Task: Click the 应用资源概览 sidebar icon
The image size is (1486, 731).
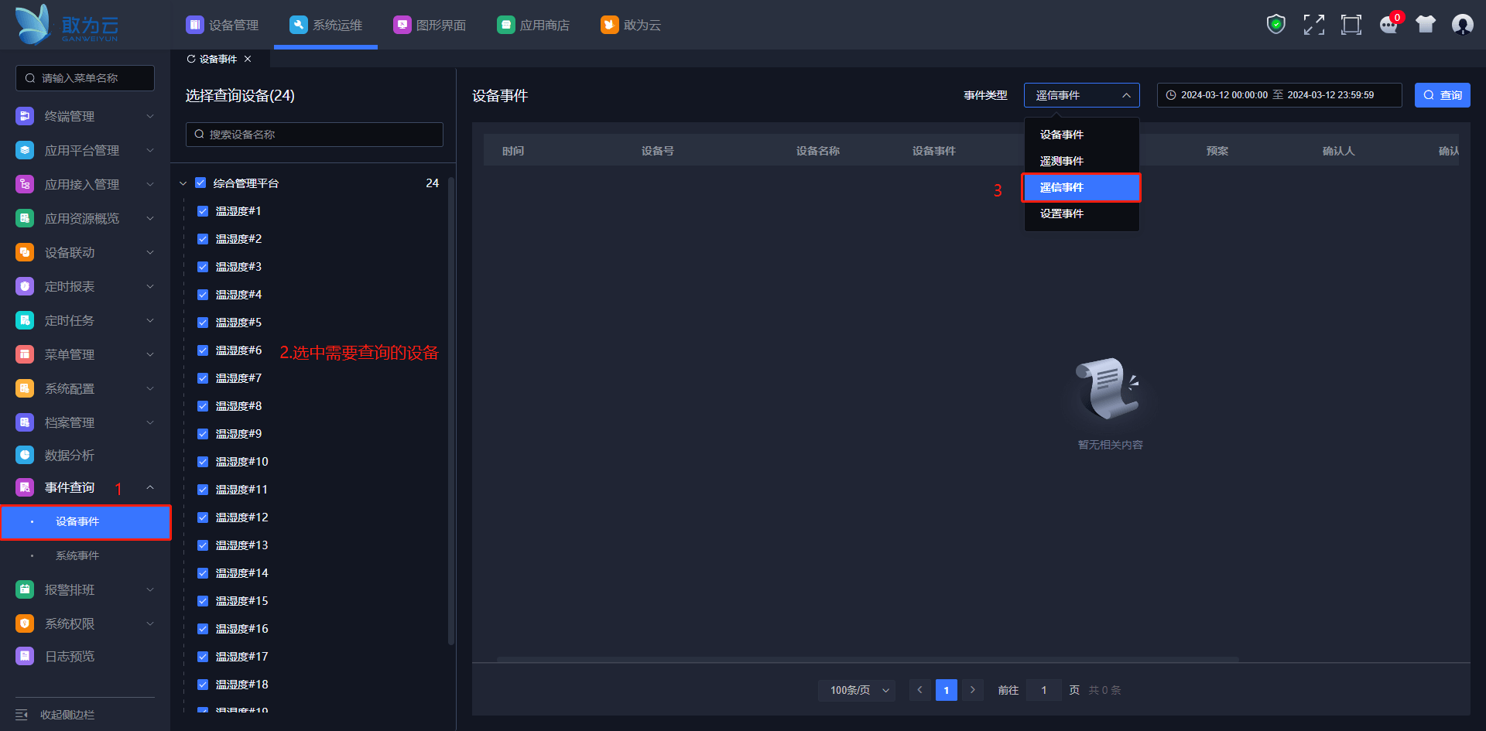Action: click(25, 218)
